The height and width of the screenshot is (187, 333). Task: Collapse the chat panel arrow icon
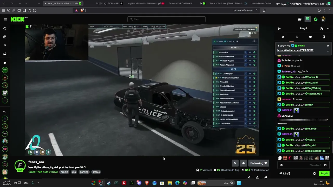(279, 29)
